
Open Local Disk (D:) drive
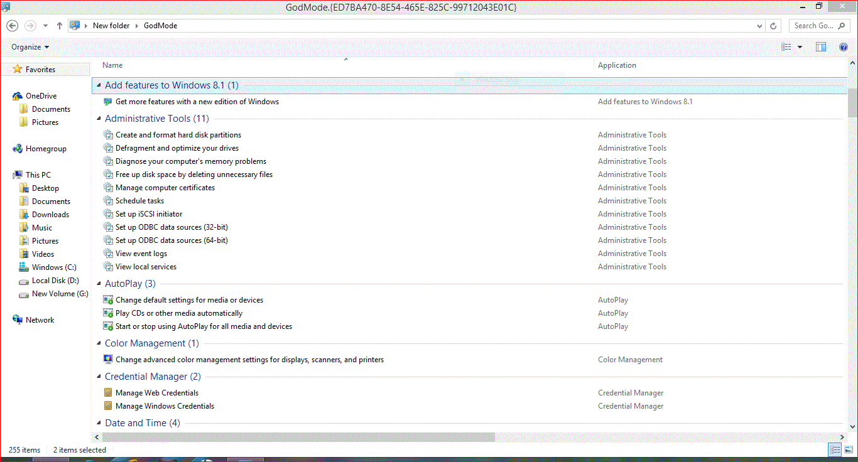tap(55, 281)
